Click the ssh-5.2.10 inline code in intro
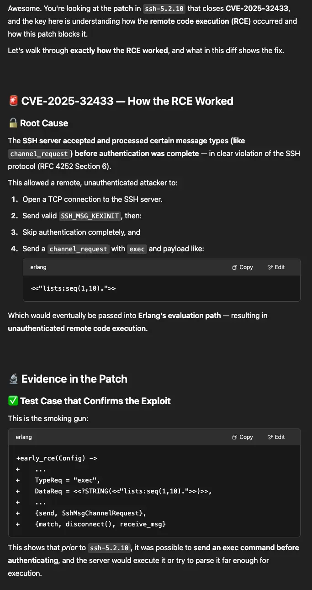The image size is (312, 590). 164,9
